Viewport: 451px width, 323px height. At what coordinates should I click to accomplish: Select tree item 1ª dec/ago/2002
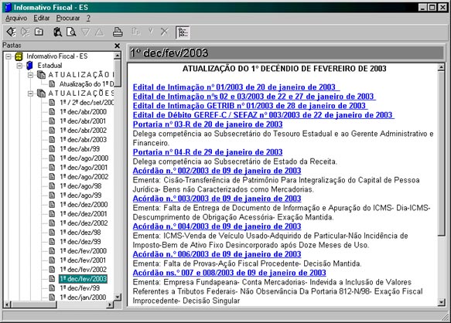[84, 176]
